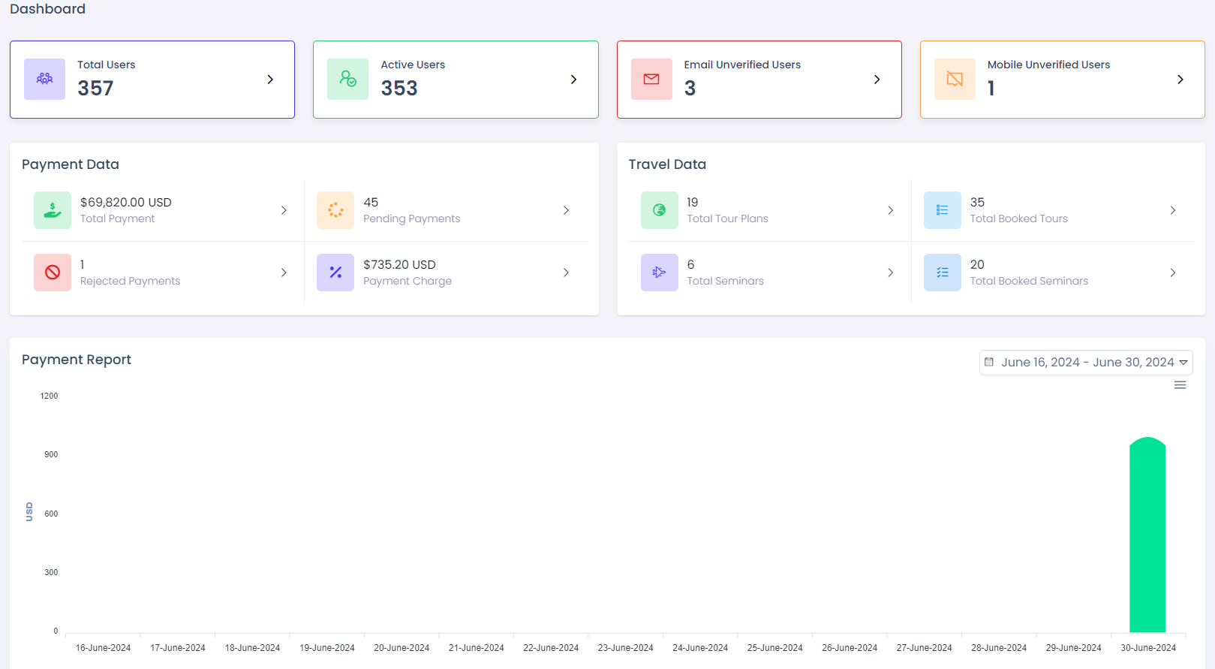Screen dimensions: 1215x669
Task: Click the Total Booked Seminars checklist icon
Action: click(943, 273)
